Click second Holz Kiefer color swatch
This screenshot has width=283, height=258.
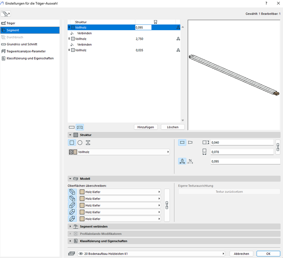click(82, 198)
